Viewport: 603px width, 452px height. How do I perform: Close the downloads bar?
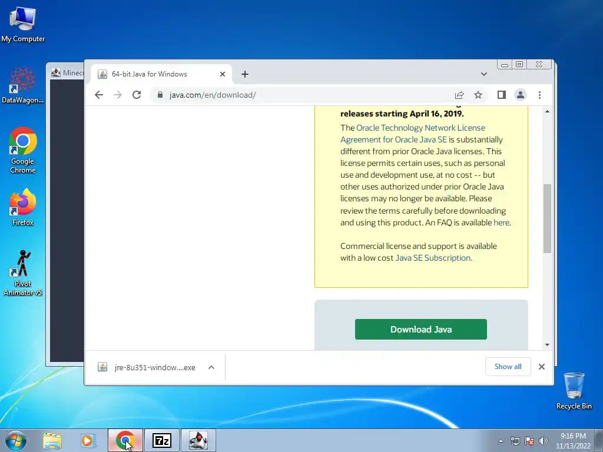point(542,367)
